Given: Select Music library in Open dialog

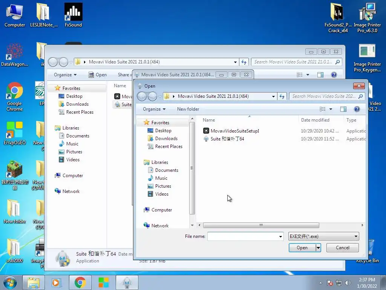Looking at the screenshot, I should [158, 178].
